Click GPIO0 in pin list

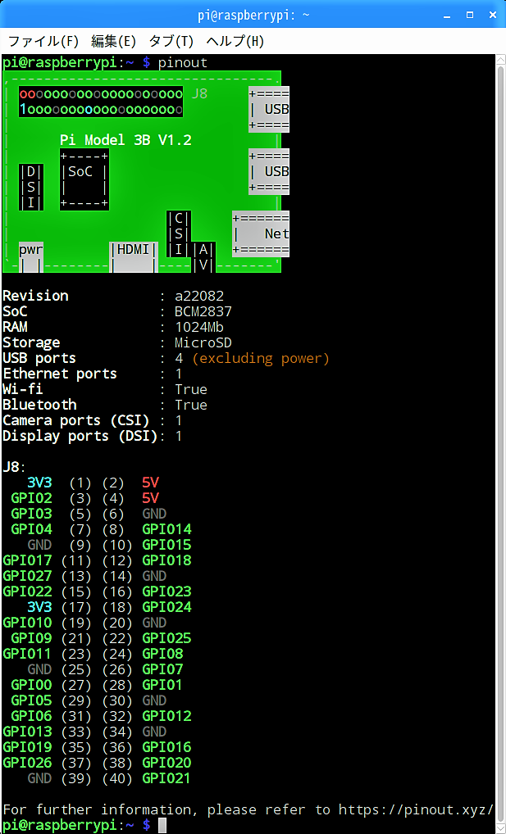31,685
